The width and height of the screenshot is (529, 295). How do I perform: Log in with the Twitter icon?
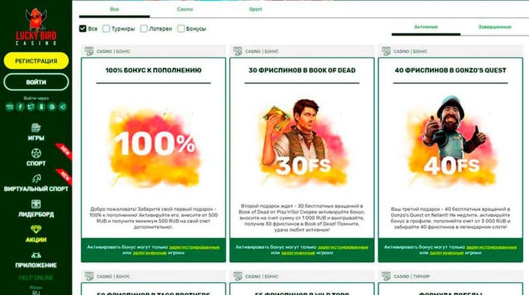click(30, 107)
